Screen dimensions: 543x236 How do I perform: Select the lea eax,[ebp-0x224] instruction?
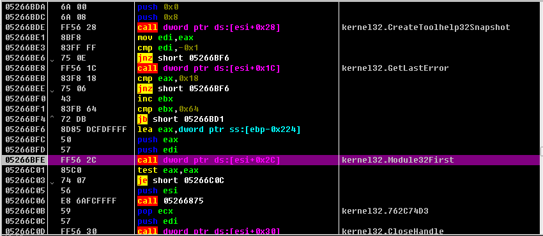[219, 129]
